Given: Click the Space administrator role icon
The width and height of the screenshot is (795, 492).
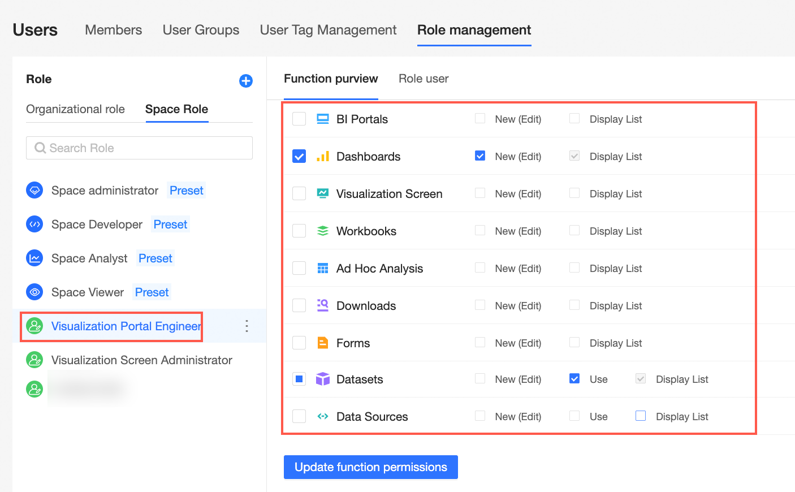Looking at the screenshot, I should coord(34,191).
